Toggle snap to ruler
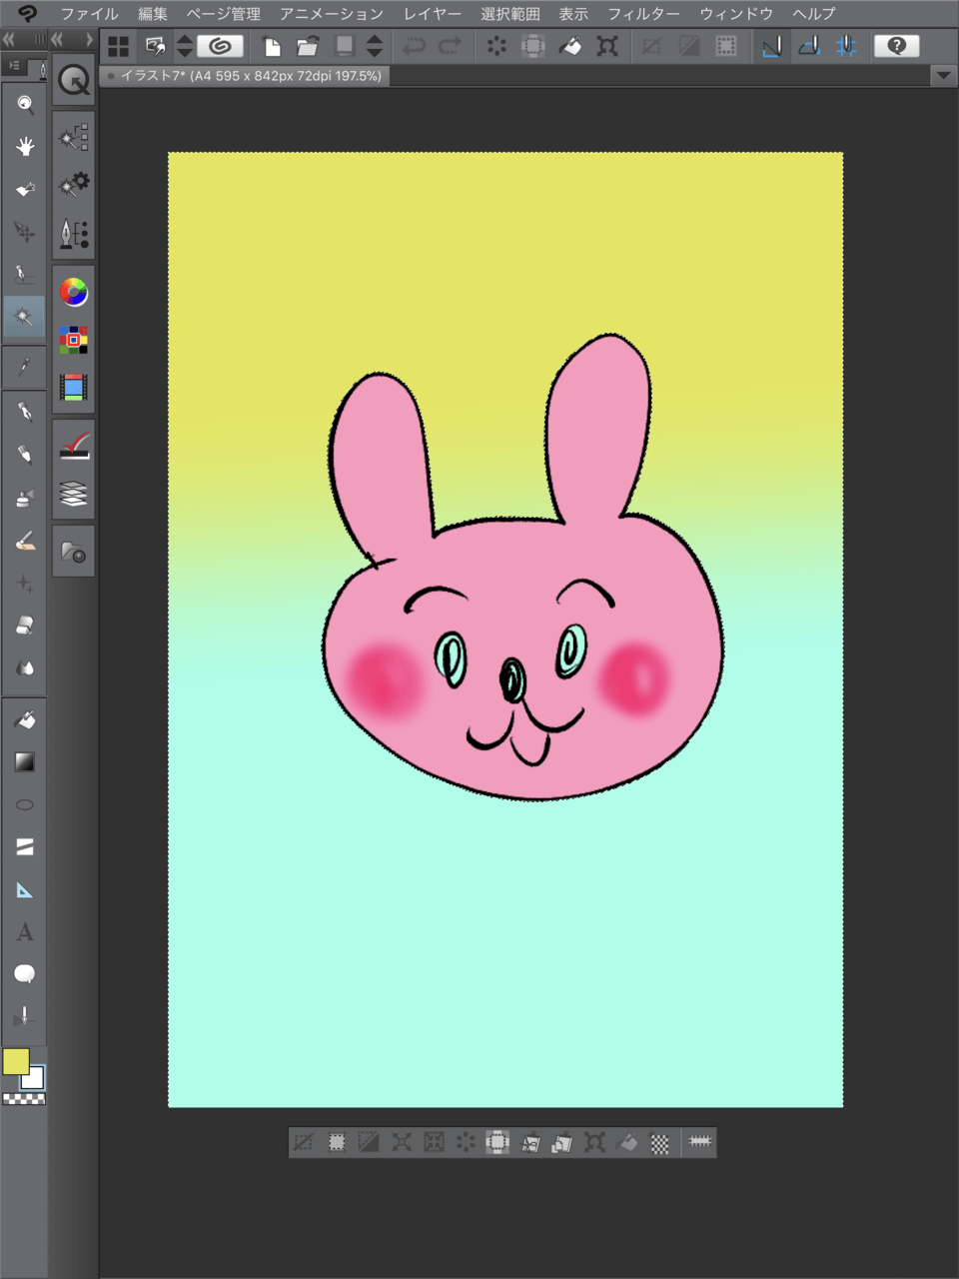Viewport: 959px width, 1279px height. (x=771, y=46)
